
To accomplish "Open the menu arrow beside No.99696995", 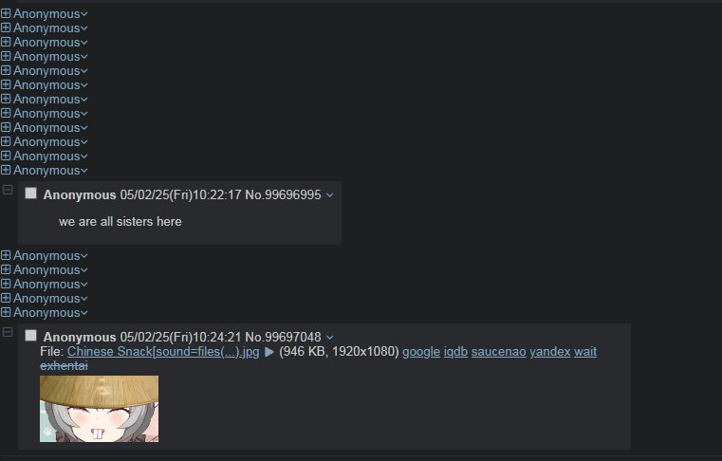I will [x=329, y=195].
